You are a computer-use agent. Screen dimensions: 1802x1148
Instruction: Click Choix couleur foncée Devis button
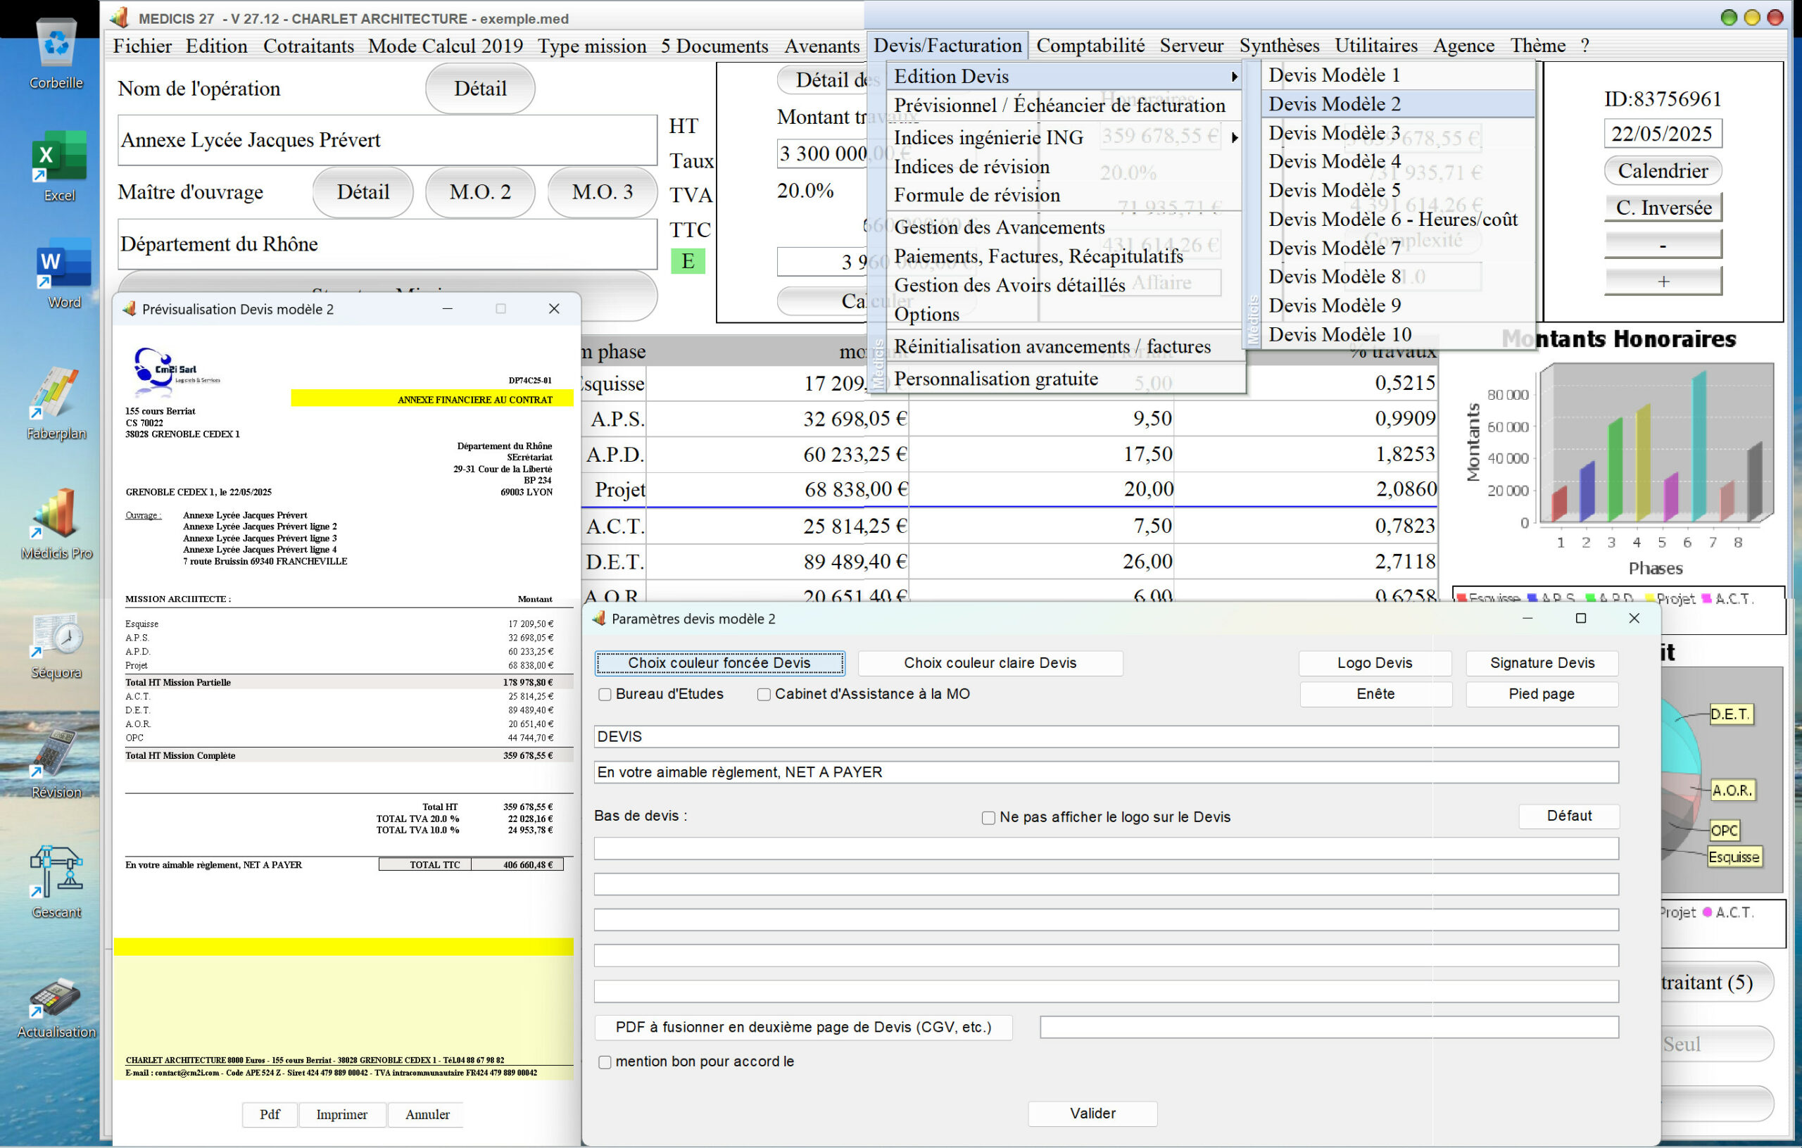(x=719, y=663)
